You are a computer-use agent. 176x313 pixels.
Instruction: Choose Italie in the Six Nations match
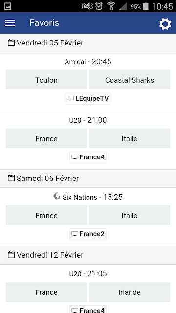point(130,215)
